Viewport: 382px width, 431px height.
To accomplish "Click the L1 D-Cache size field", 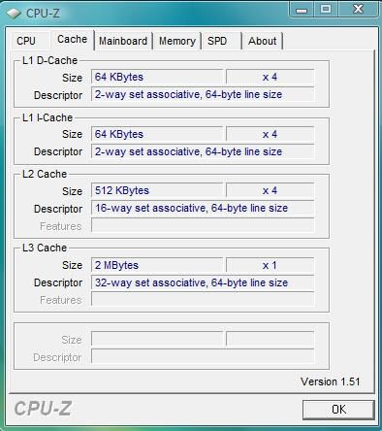I will pyautogui.click(x=157, y=77).
